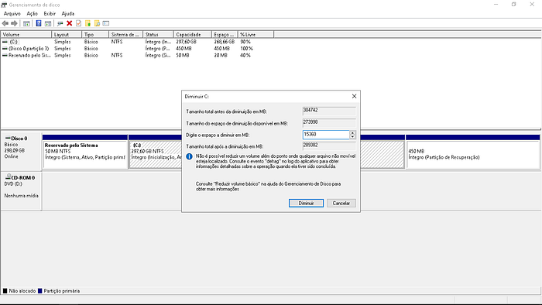Click the total size after shrink field
542x305 pixels.
(x=329, y=146)
